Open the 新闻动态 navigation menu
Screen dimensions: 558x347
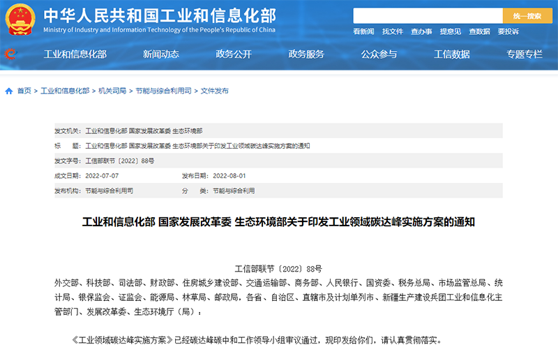pyautogui.click(x=161, y=54)
